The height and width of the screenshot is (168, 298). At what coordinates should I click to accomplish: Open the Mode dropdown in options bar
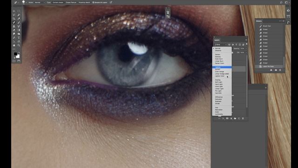click(40, 2)
